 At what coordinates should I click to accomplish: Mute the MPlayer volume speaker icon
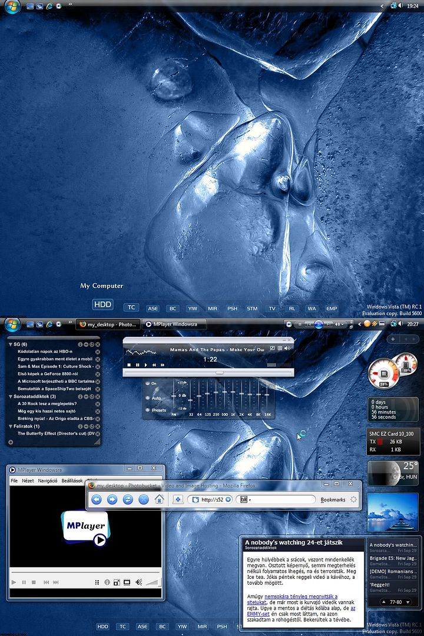(x=139, y=582)
